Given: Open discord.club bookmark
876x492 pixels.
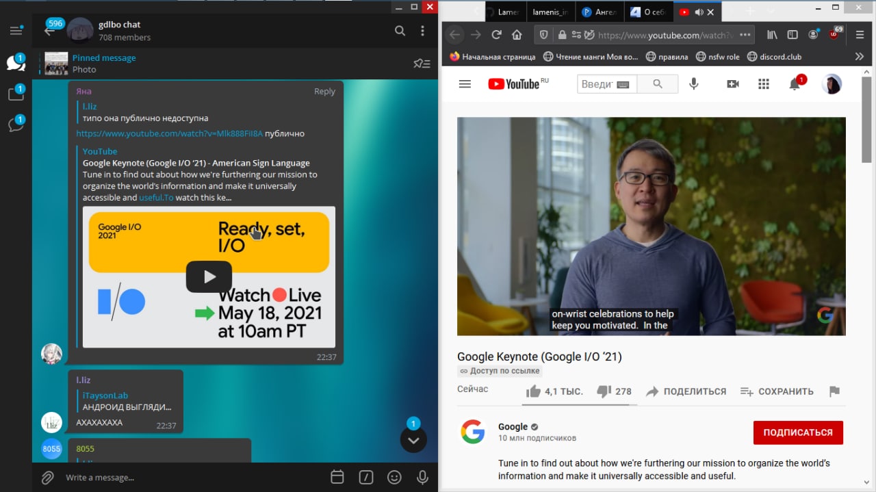Looking at the screenshot, I should point(775,57).
